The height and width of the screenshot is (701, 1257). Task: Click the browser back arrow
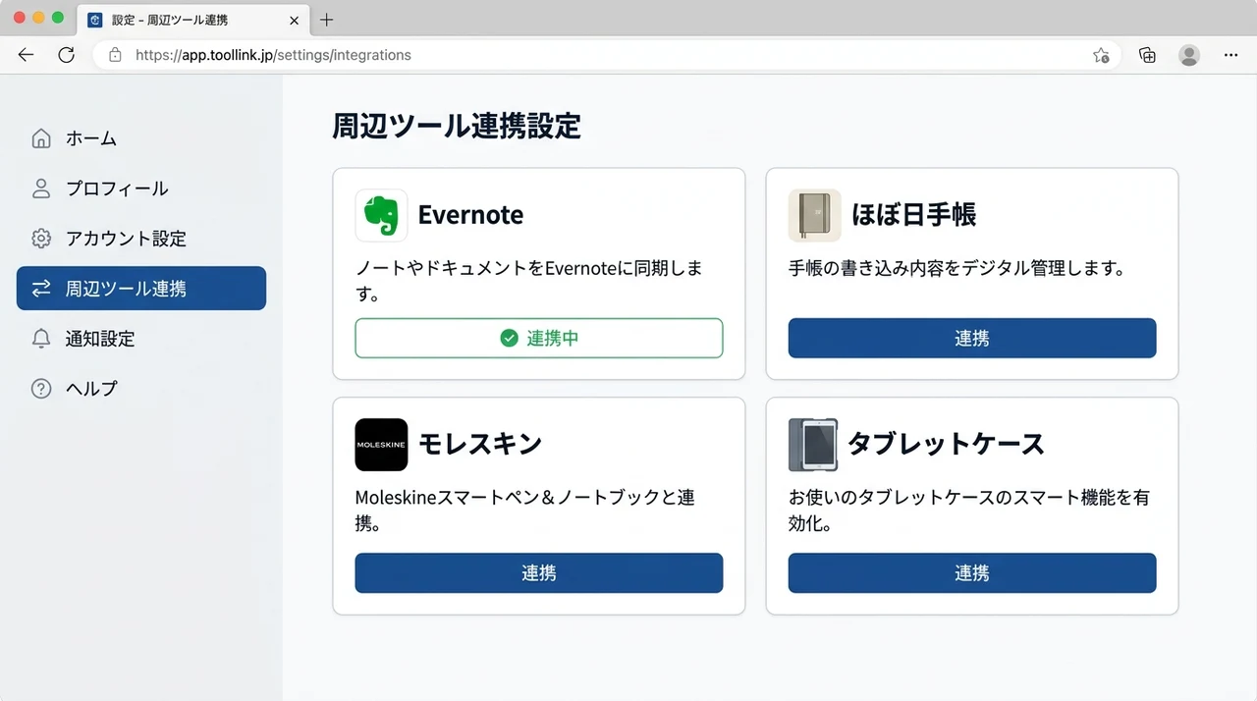pyautogui.click(x=27, y=55)
